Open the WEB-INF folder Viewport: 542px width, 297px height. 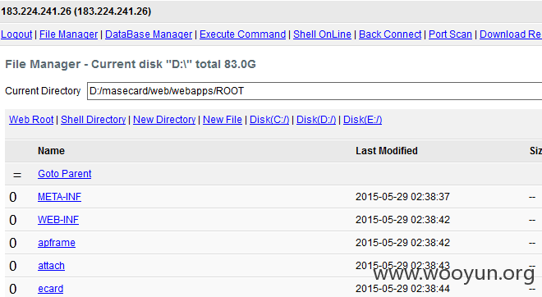(x=58, y=220)
